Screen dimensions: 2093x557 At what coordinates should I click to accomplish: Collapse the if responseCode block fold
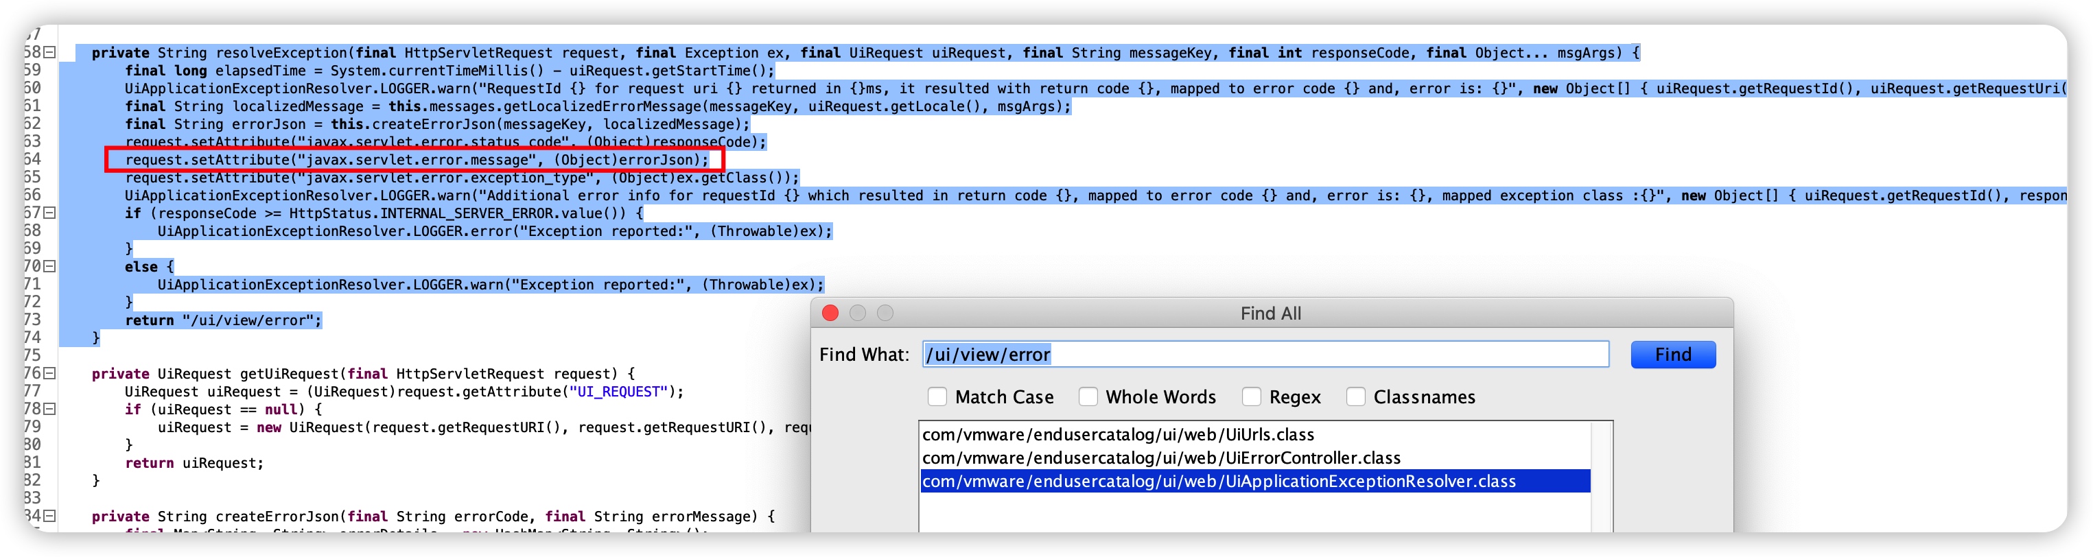click(x=49, y=213)
